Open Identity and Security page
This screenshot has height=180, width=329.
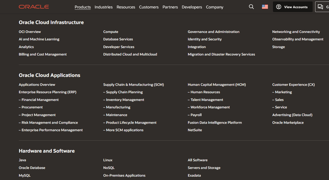(x=204, y=39)
